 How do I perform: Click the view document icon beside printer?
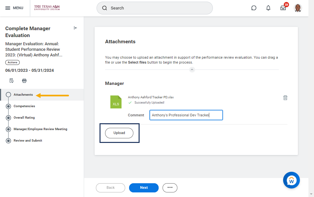tap(11, 80)
